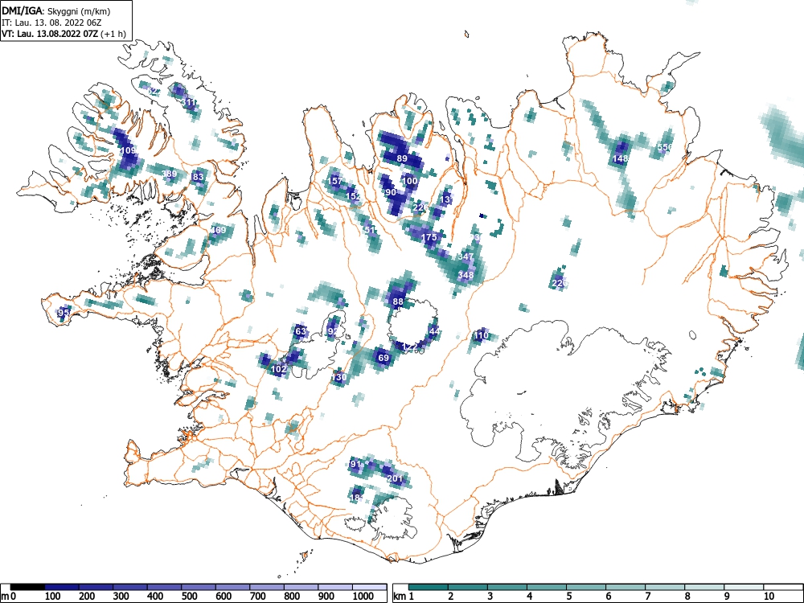Click the visibility value "152" on the map

pos(353,196)
